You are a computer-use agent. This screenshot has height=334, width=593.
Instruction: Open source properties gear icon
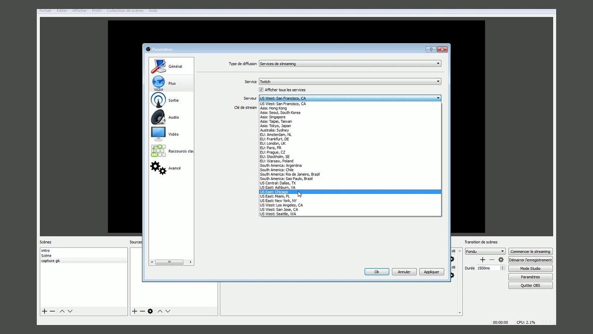[x=150, y=311]
